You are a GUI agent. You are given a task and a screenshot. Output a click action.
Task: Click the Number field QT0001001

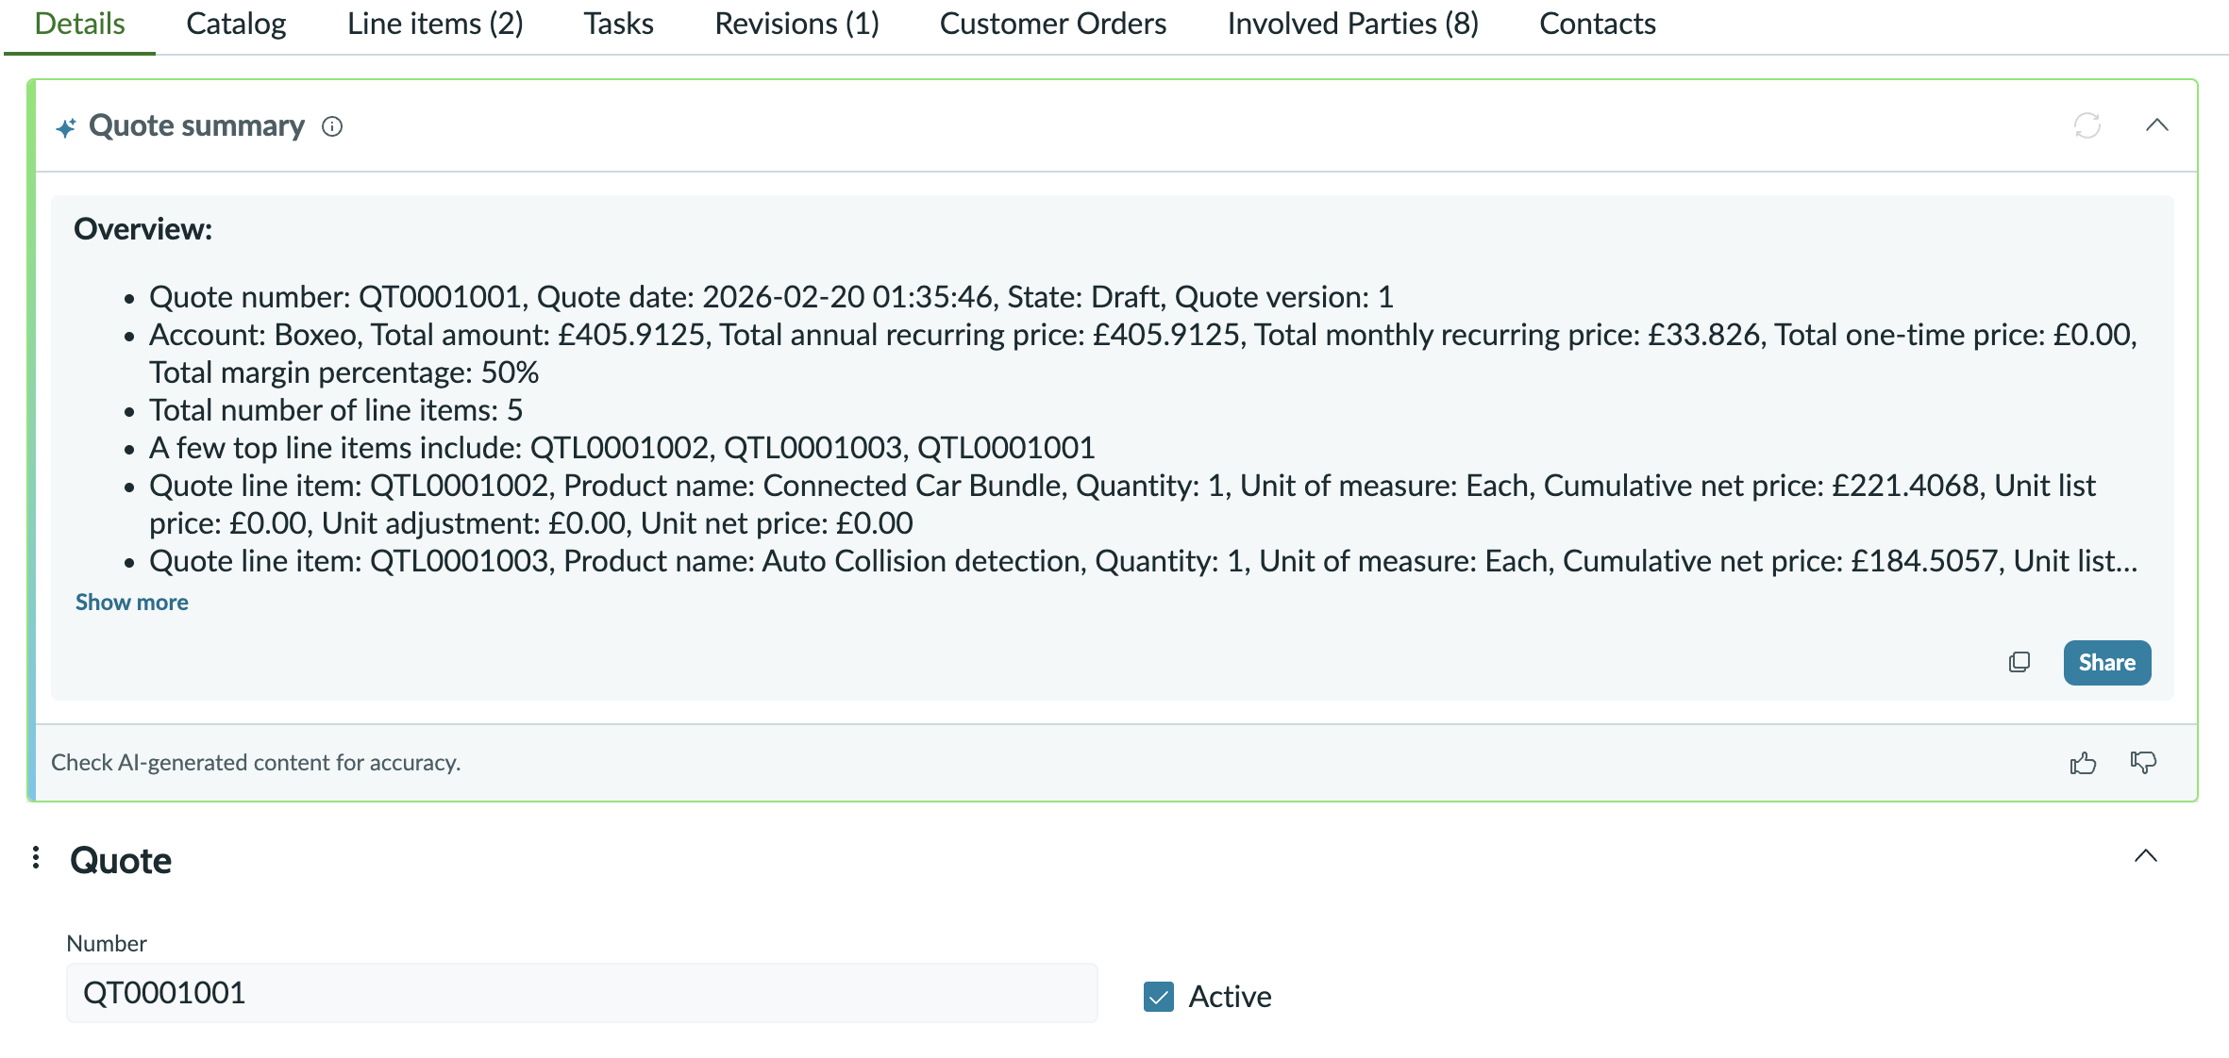pos(581,993)
